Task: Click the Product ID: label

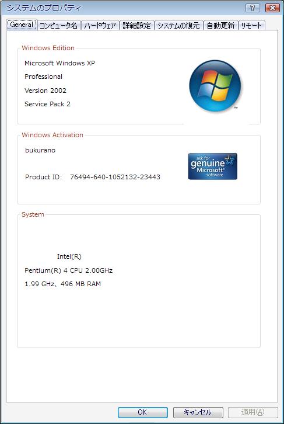Action: point(44,177)
